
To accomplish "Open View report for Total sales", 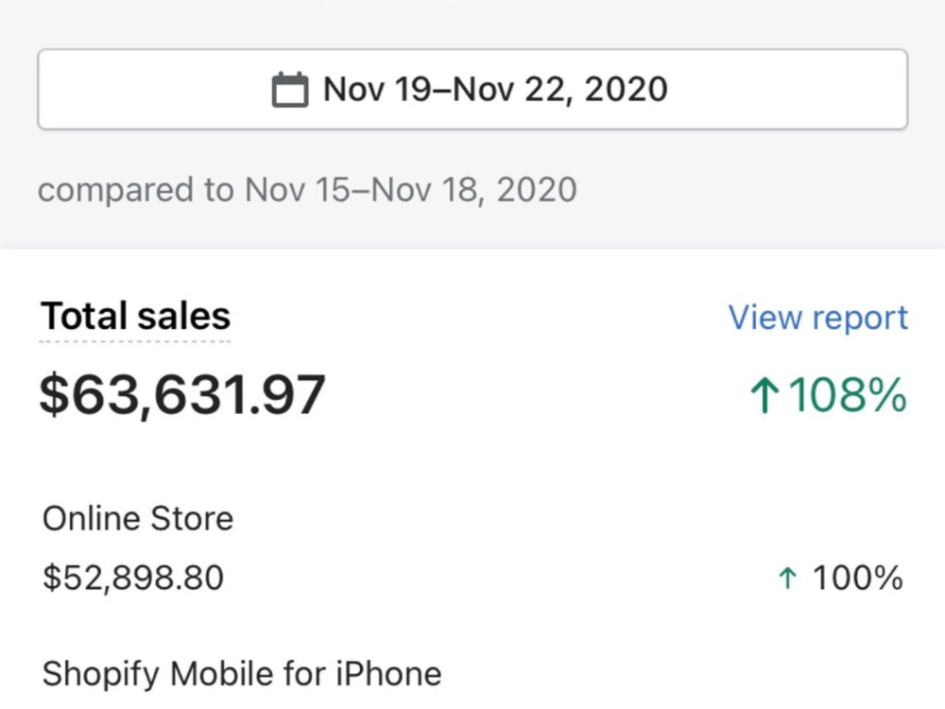I will tap(817, 317).
